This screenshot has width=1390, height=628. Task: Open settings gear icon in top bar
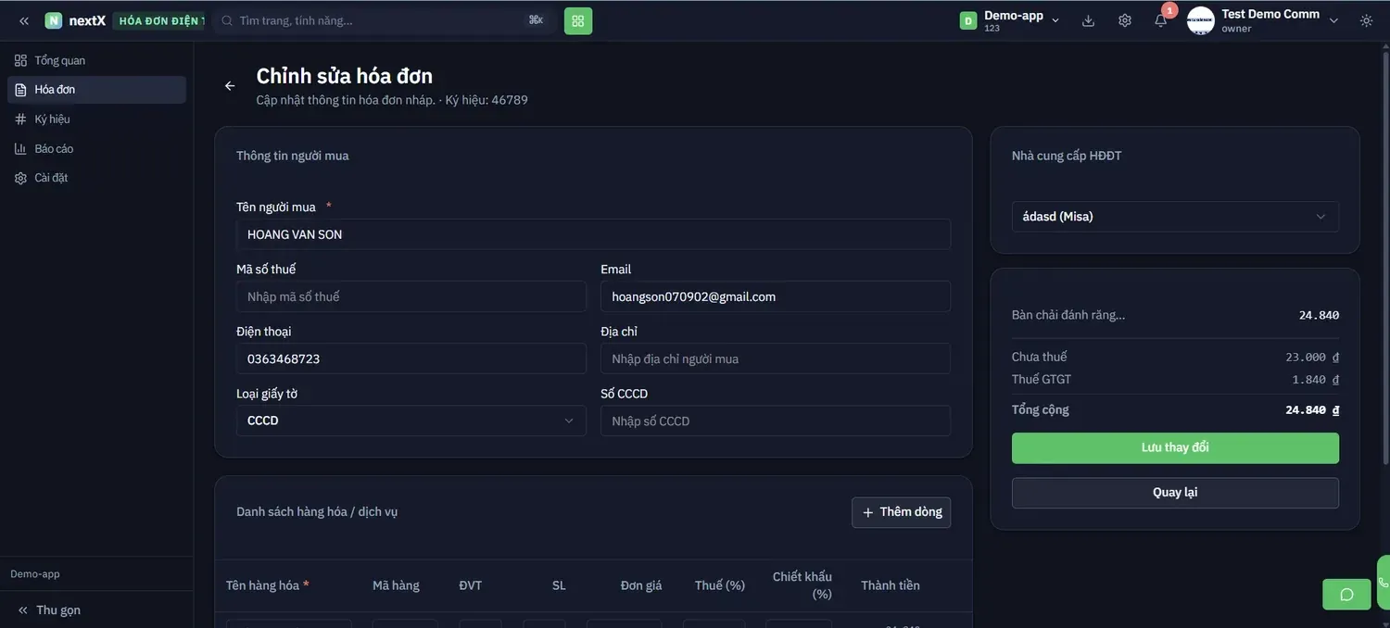pyautogui.click(x=1125, y=20)
